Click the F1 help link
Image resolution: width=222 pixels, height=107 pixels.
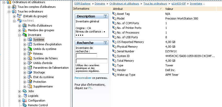click(90, 88)
